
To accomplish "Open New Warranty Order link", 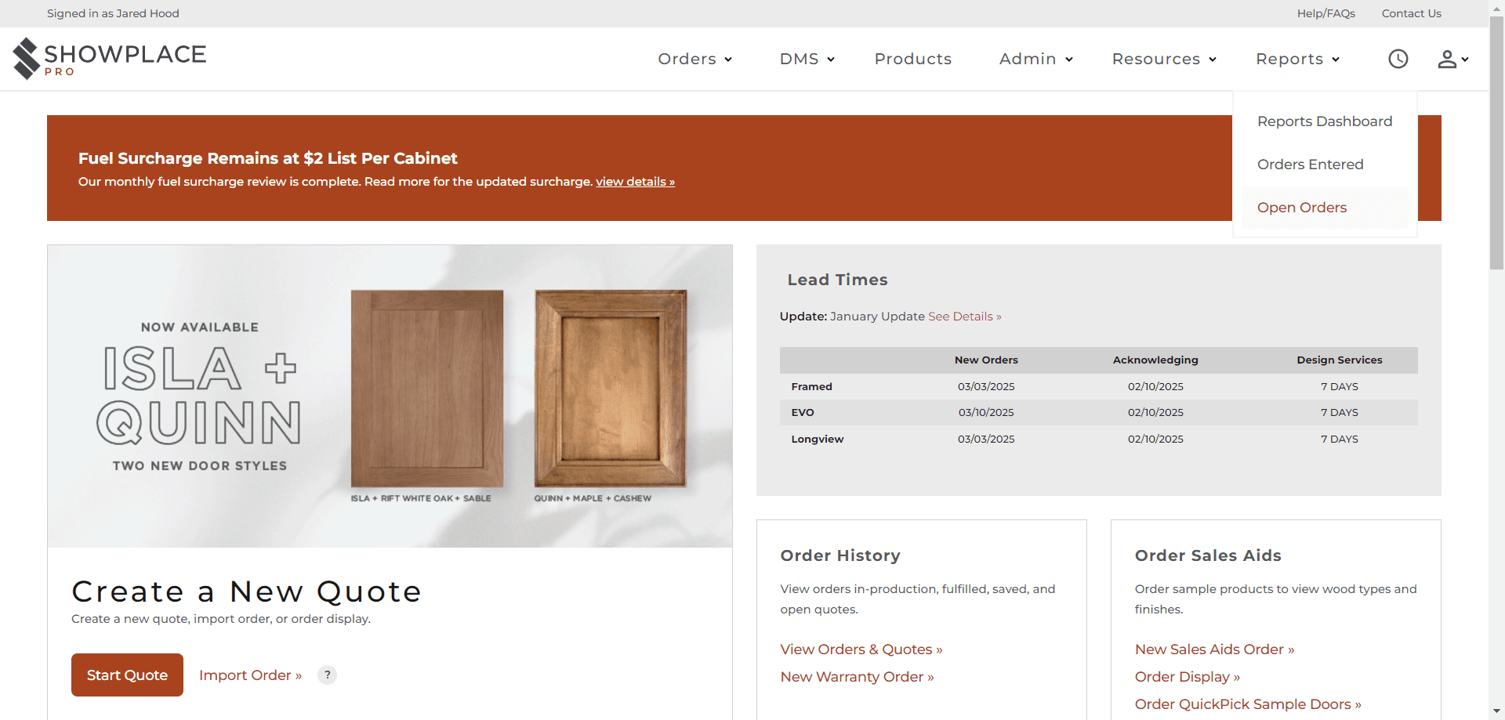I will point(857,677).
